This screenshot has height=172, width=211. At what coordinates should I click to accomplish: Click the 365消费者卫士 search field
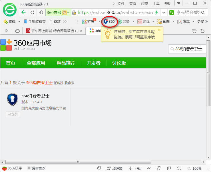coord(187,49)
